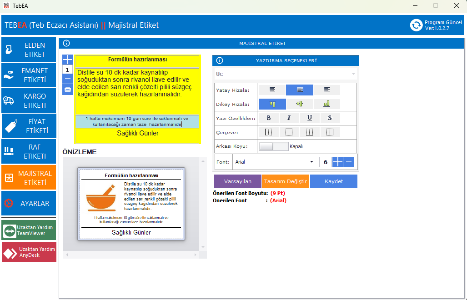
Task: Click the Program Güncel refresh icon
Action: coord(416,25)
